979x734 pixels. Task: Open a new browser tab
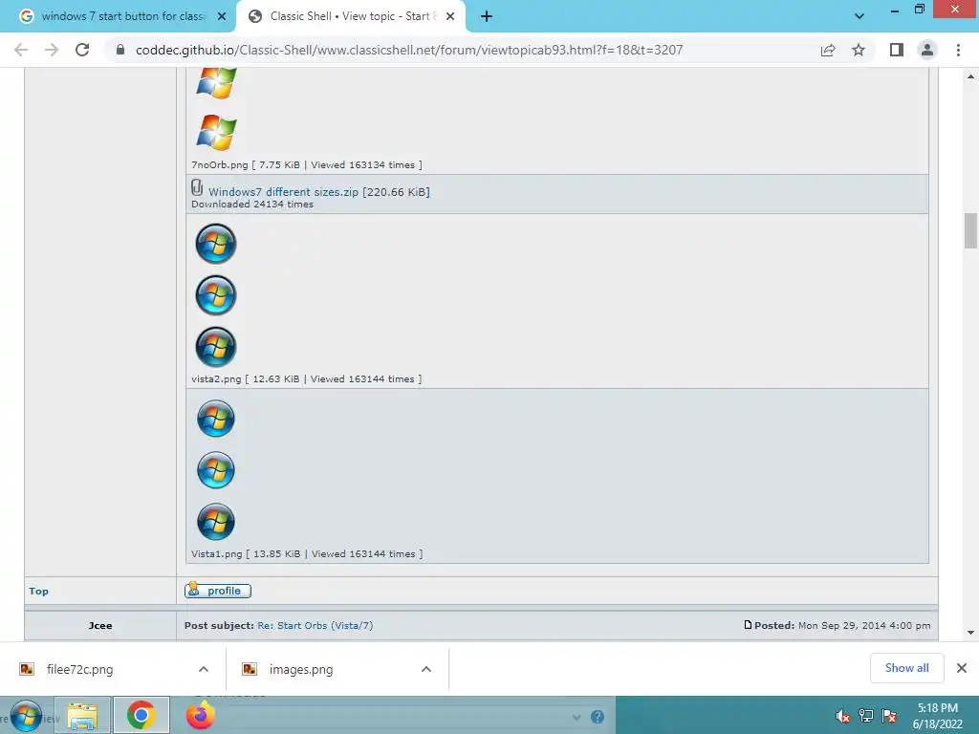pos(487,17)
